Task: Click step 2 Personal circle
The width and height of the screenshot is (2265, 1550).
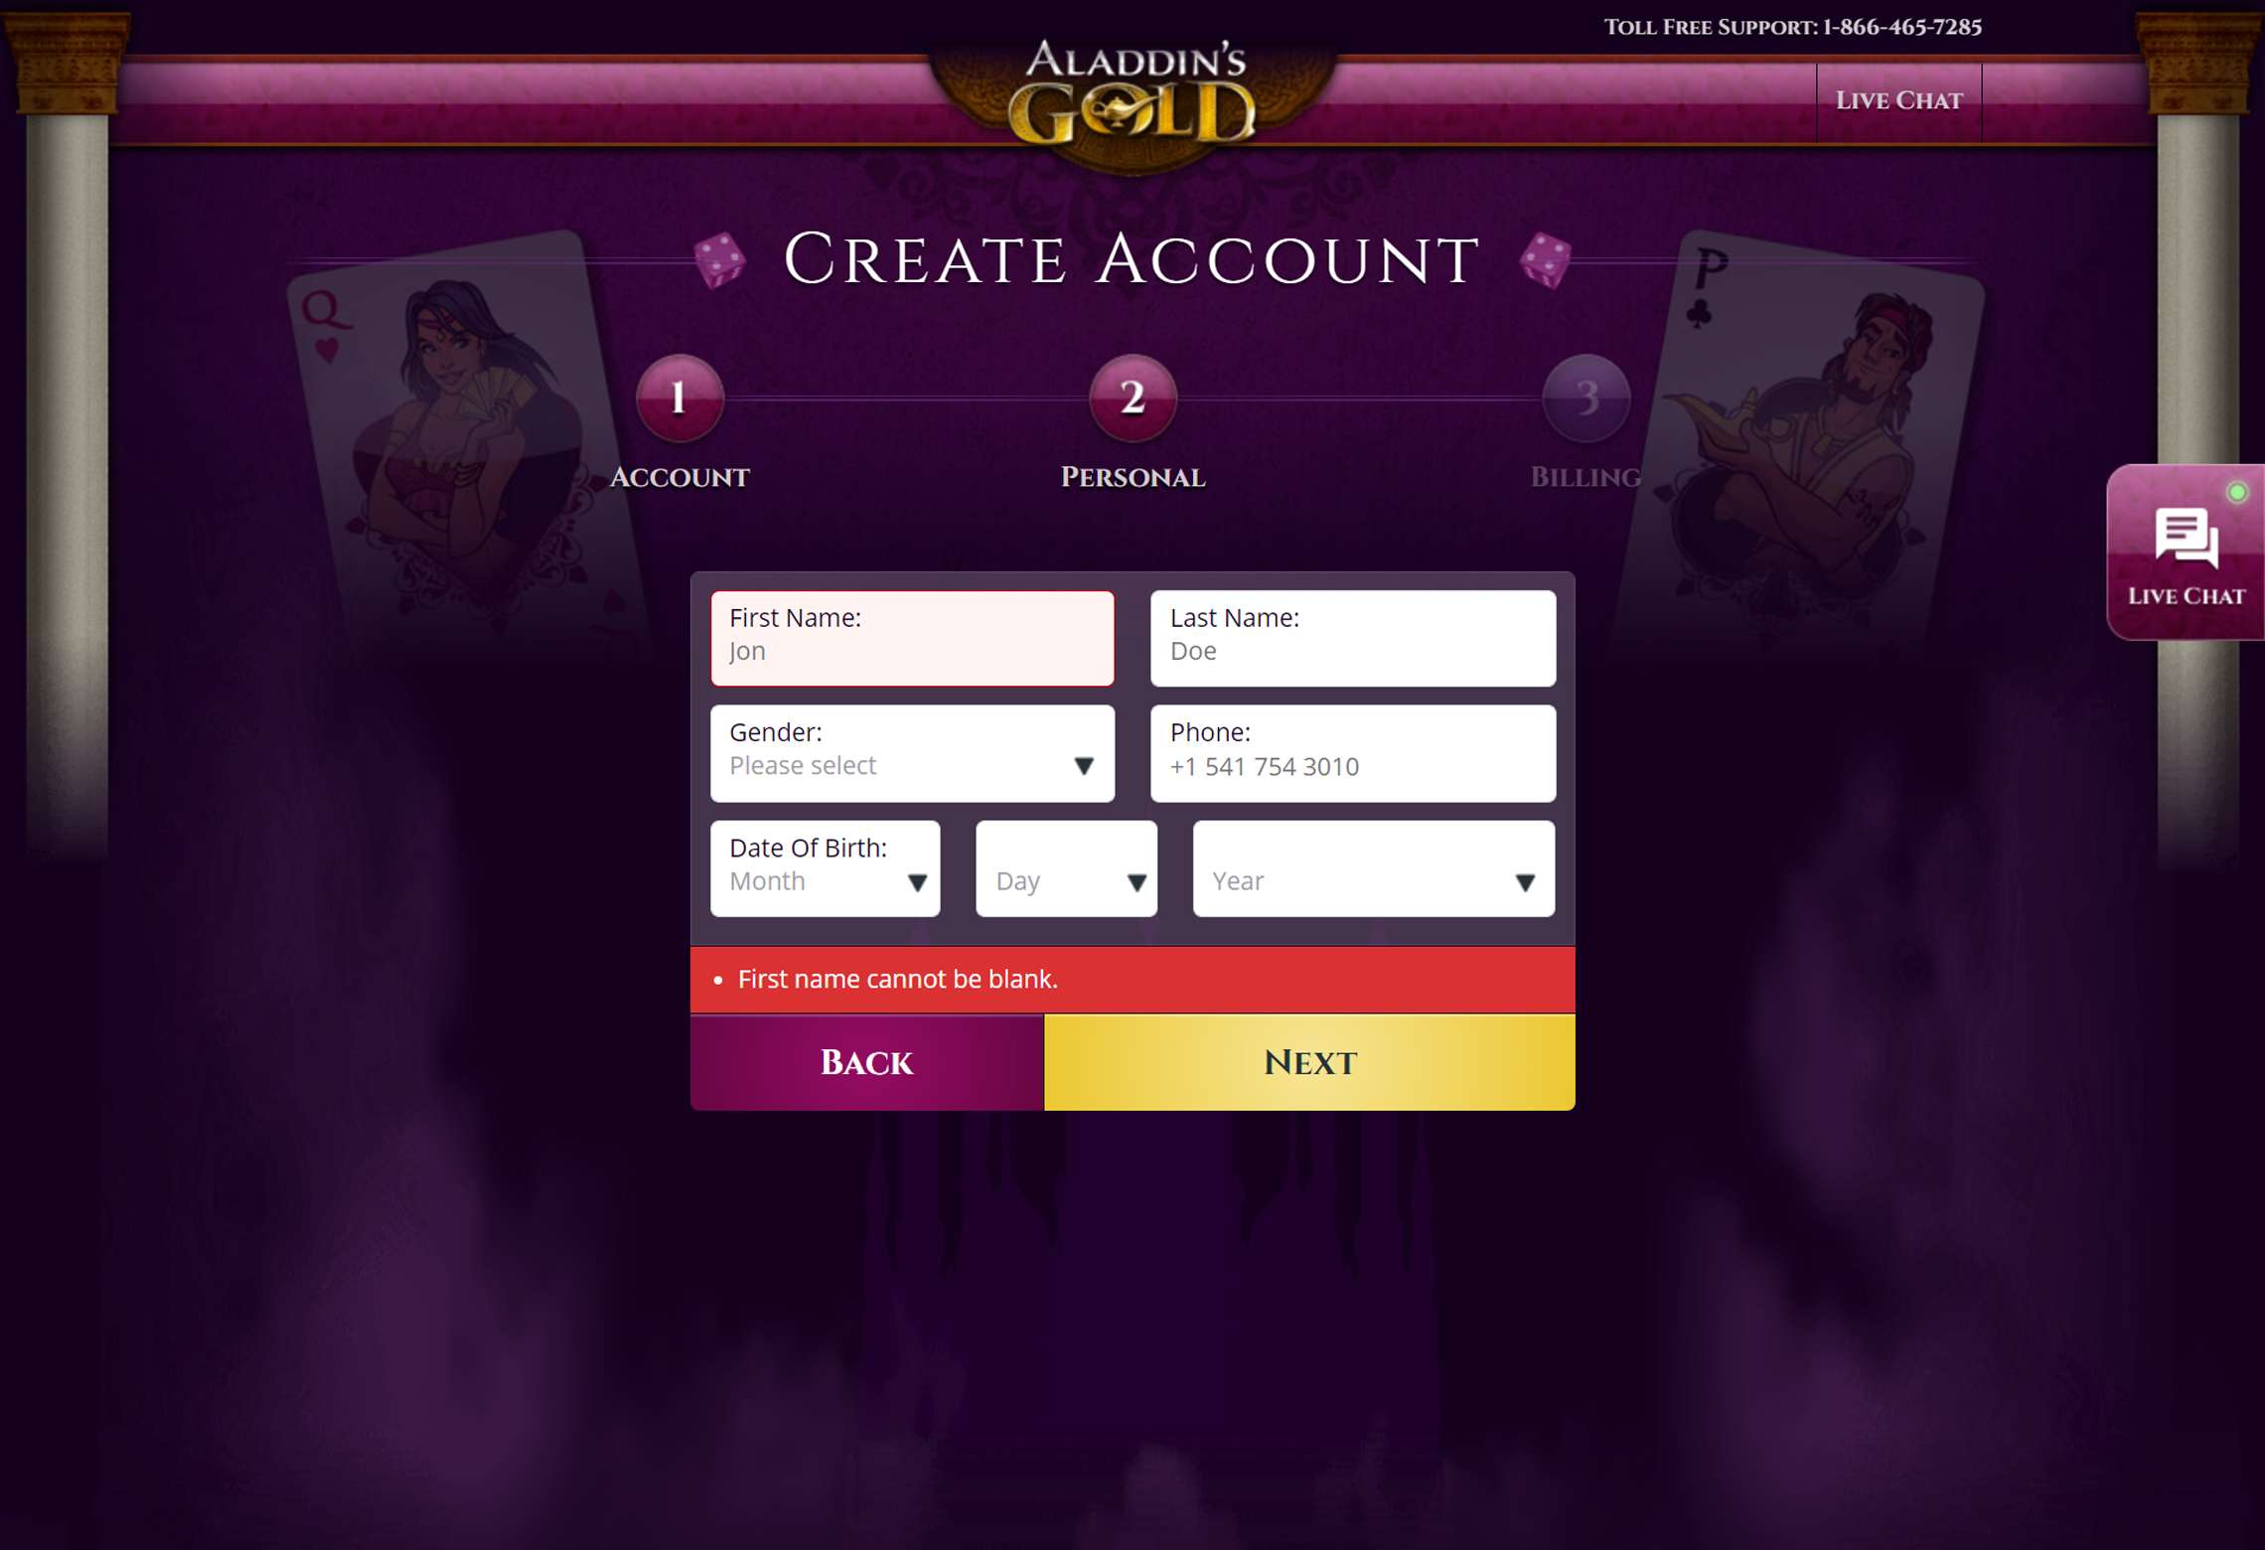Action: pyautogui.click(x=1132, y=397)
